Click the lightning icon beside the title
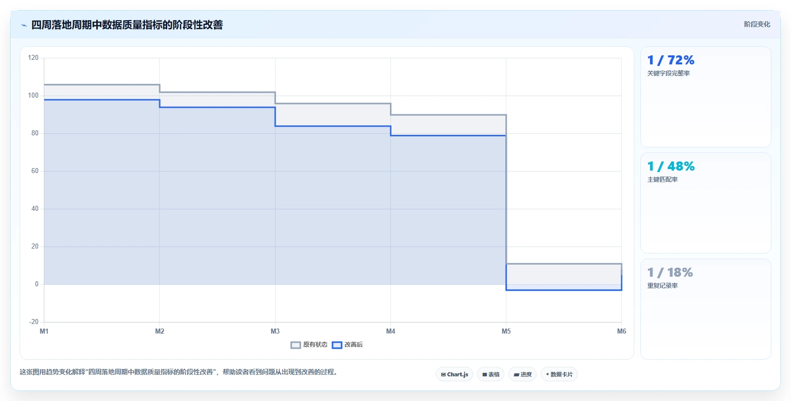The image size is (791, 401). click(x=24, y=25)
